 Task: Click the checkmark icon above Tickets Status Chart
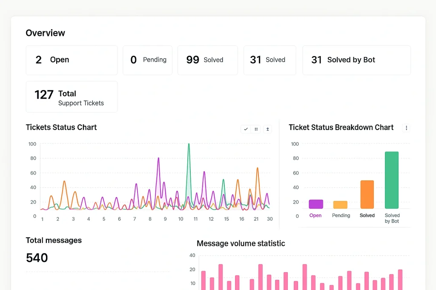tap(246, 129)
